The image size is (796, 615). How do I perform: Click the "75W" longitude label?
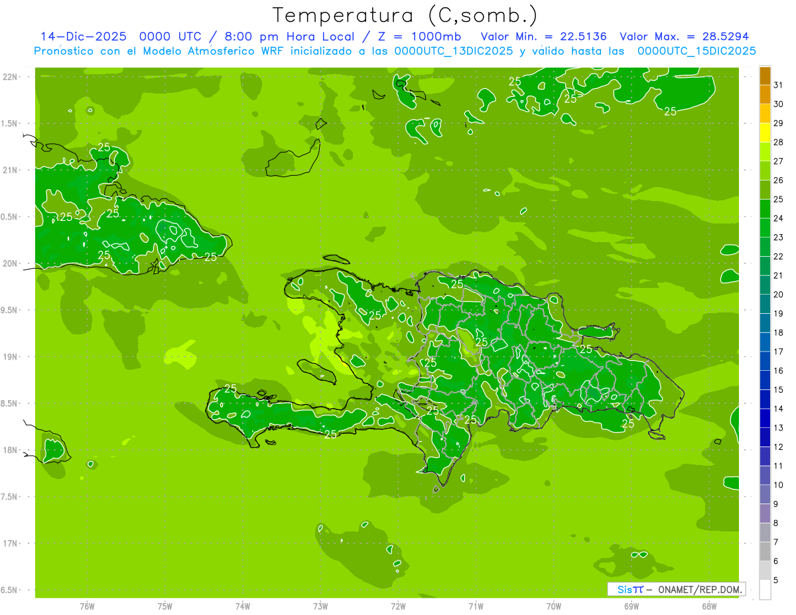pyautogui.click(x=165, y=606)
